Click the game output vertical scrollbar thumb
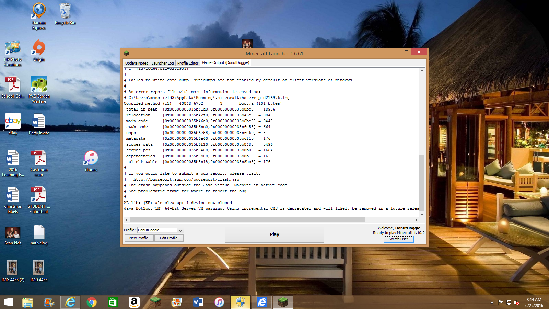Viewport: 549px width, 309px height. pyautogui.click(x=422, y=182)
